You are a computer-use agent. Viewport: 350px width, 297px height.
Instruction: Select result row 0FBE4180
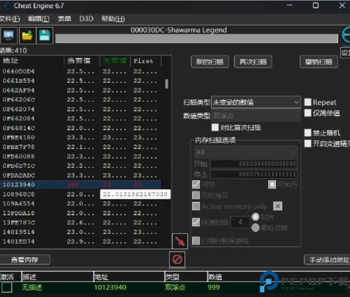80,137
